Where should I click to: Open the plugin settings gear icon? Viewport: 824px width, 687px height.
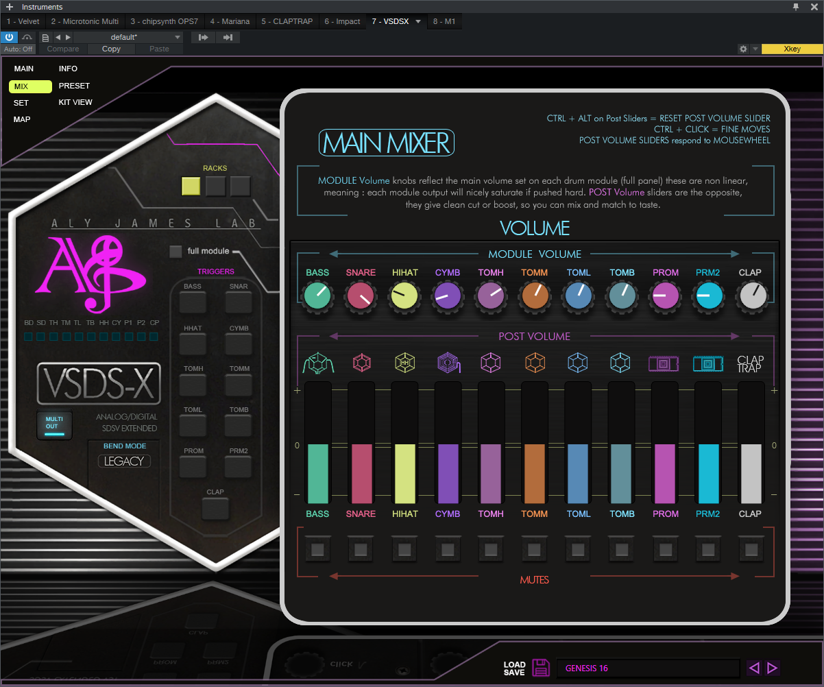(x=743, y=49)
